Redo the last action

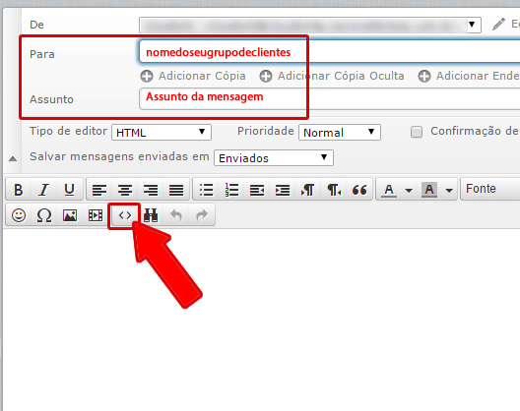pos(202,215)
